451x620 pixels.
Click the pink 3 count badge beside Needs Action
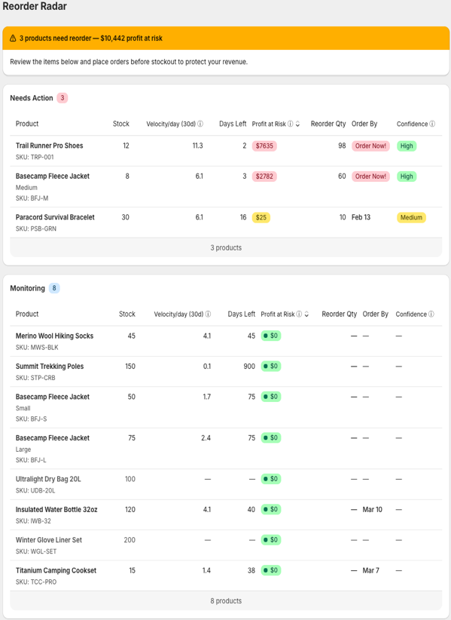point(62,97)
